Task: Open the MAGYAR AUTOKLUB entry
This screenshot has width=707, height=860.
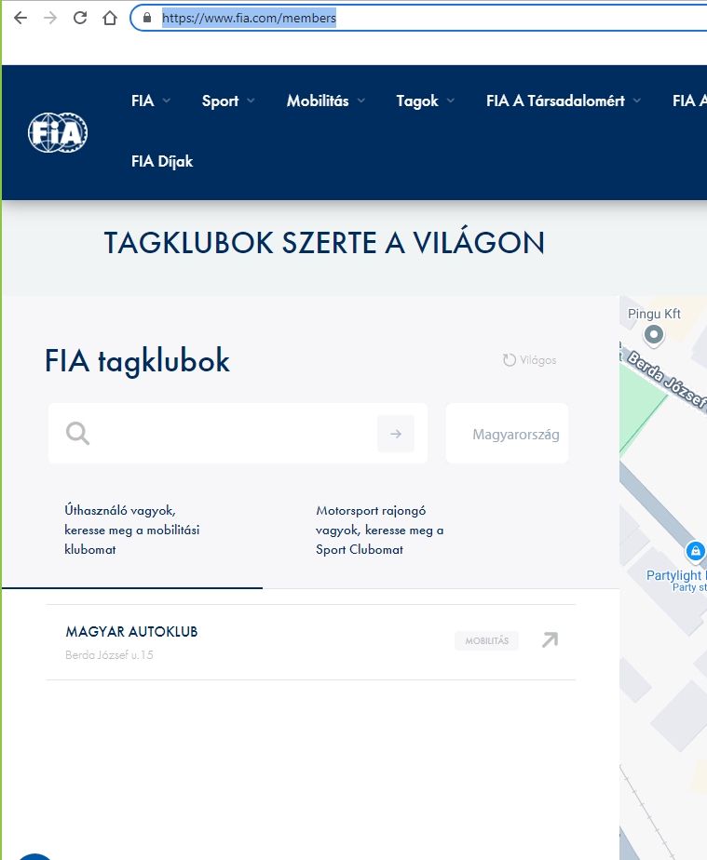Action: click(131, 631)
